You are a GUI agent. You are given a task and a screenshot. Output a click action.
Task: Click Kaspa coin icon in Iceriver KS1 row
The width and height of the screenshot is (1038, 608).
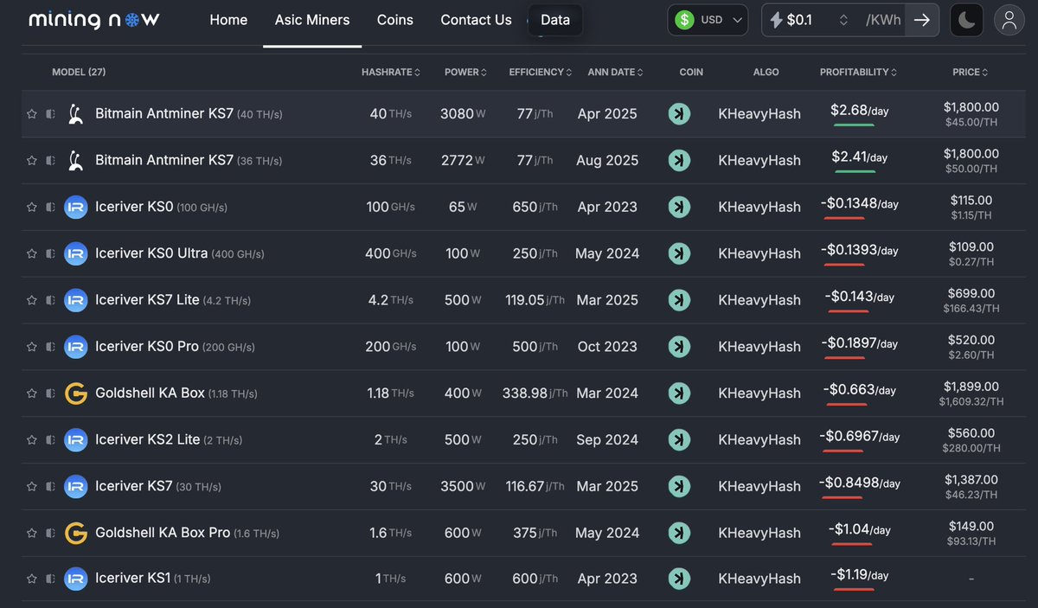point(679,579)
